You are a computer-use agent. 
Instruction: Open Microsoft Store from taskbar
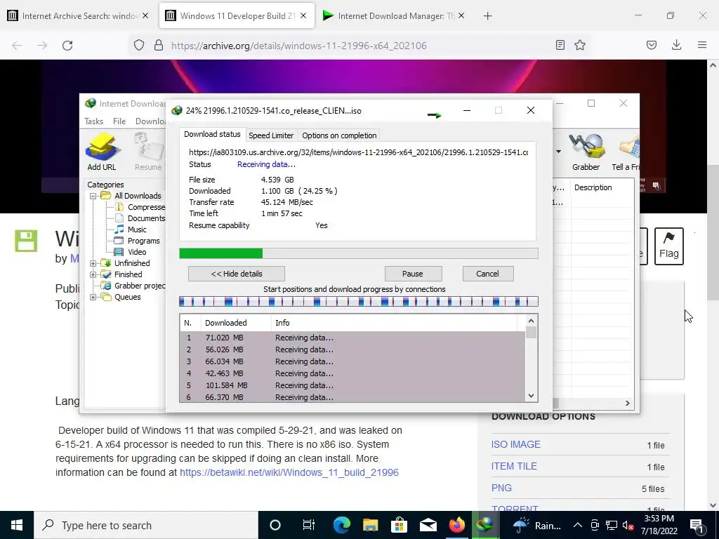[x=400, y=525]
